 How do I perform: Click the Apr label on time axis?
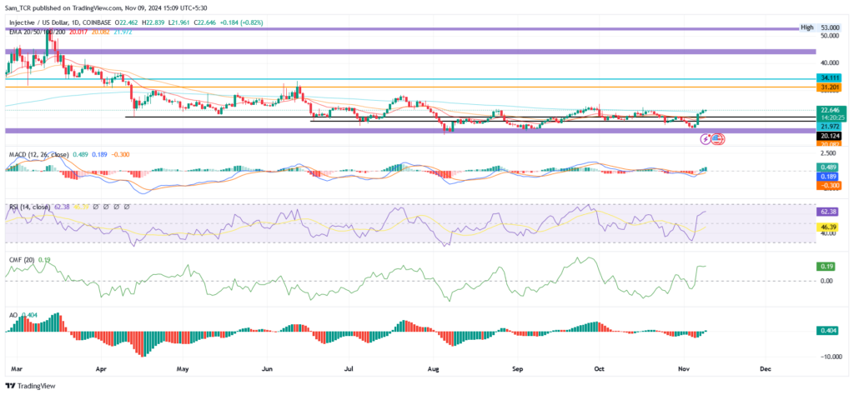pyautogui.click(x=102, y=368)
